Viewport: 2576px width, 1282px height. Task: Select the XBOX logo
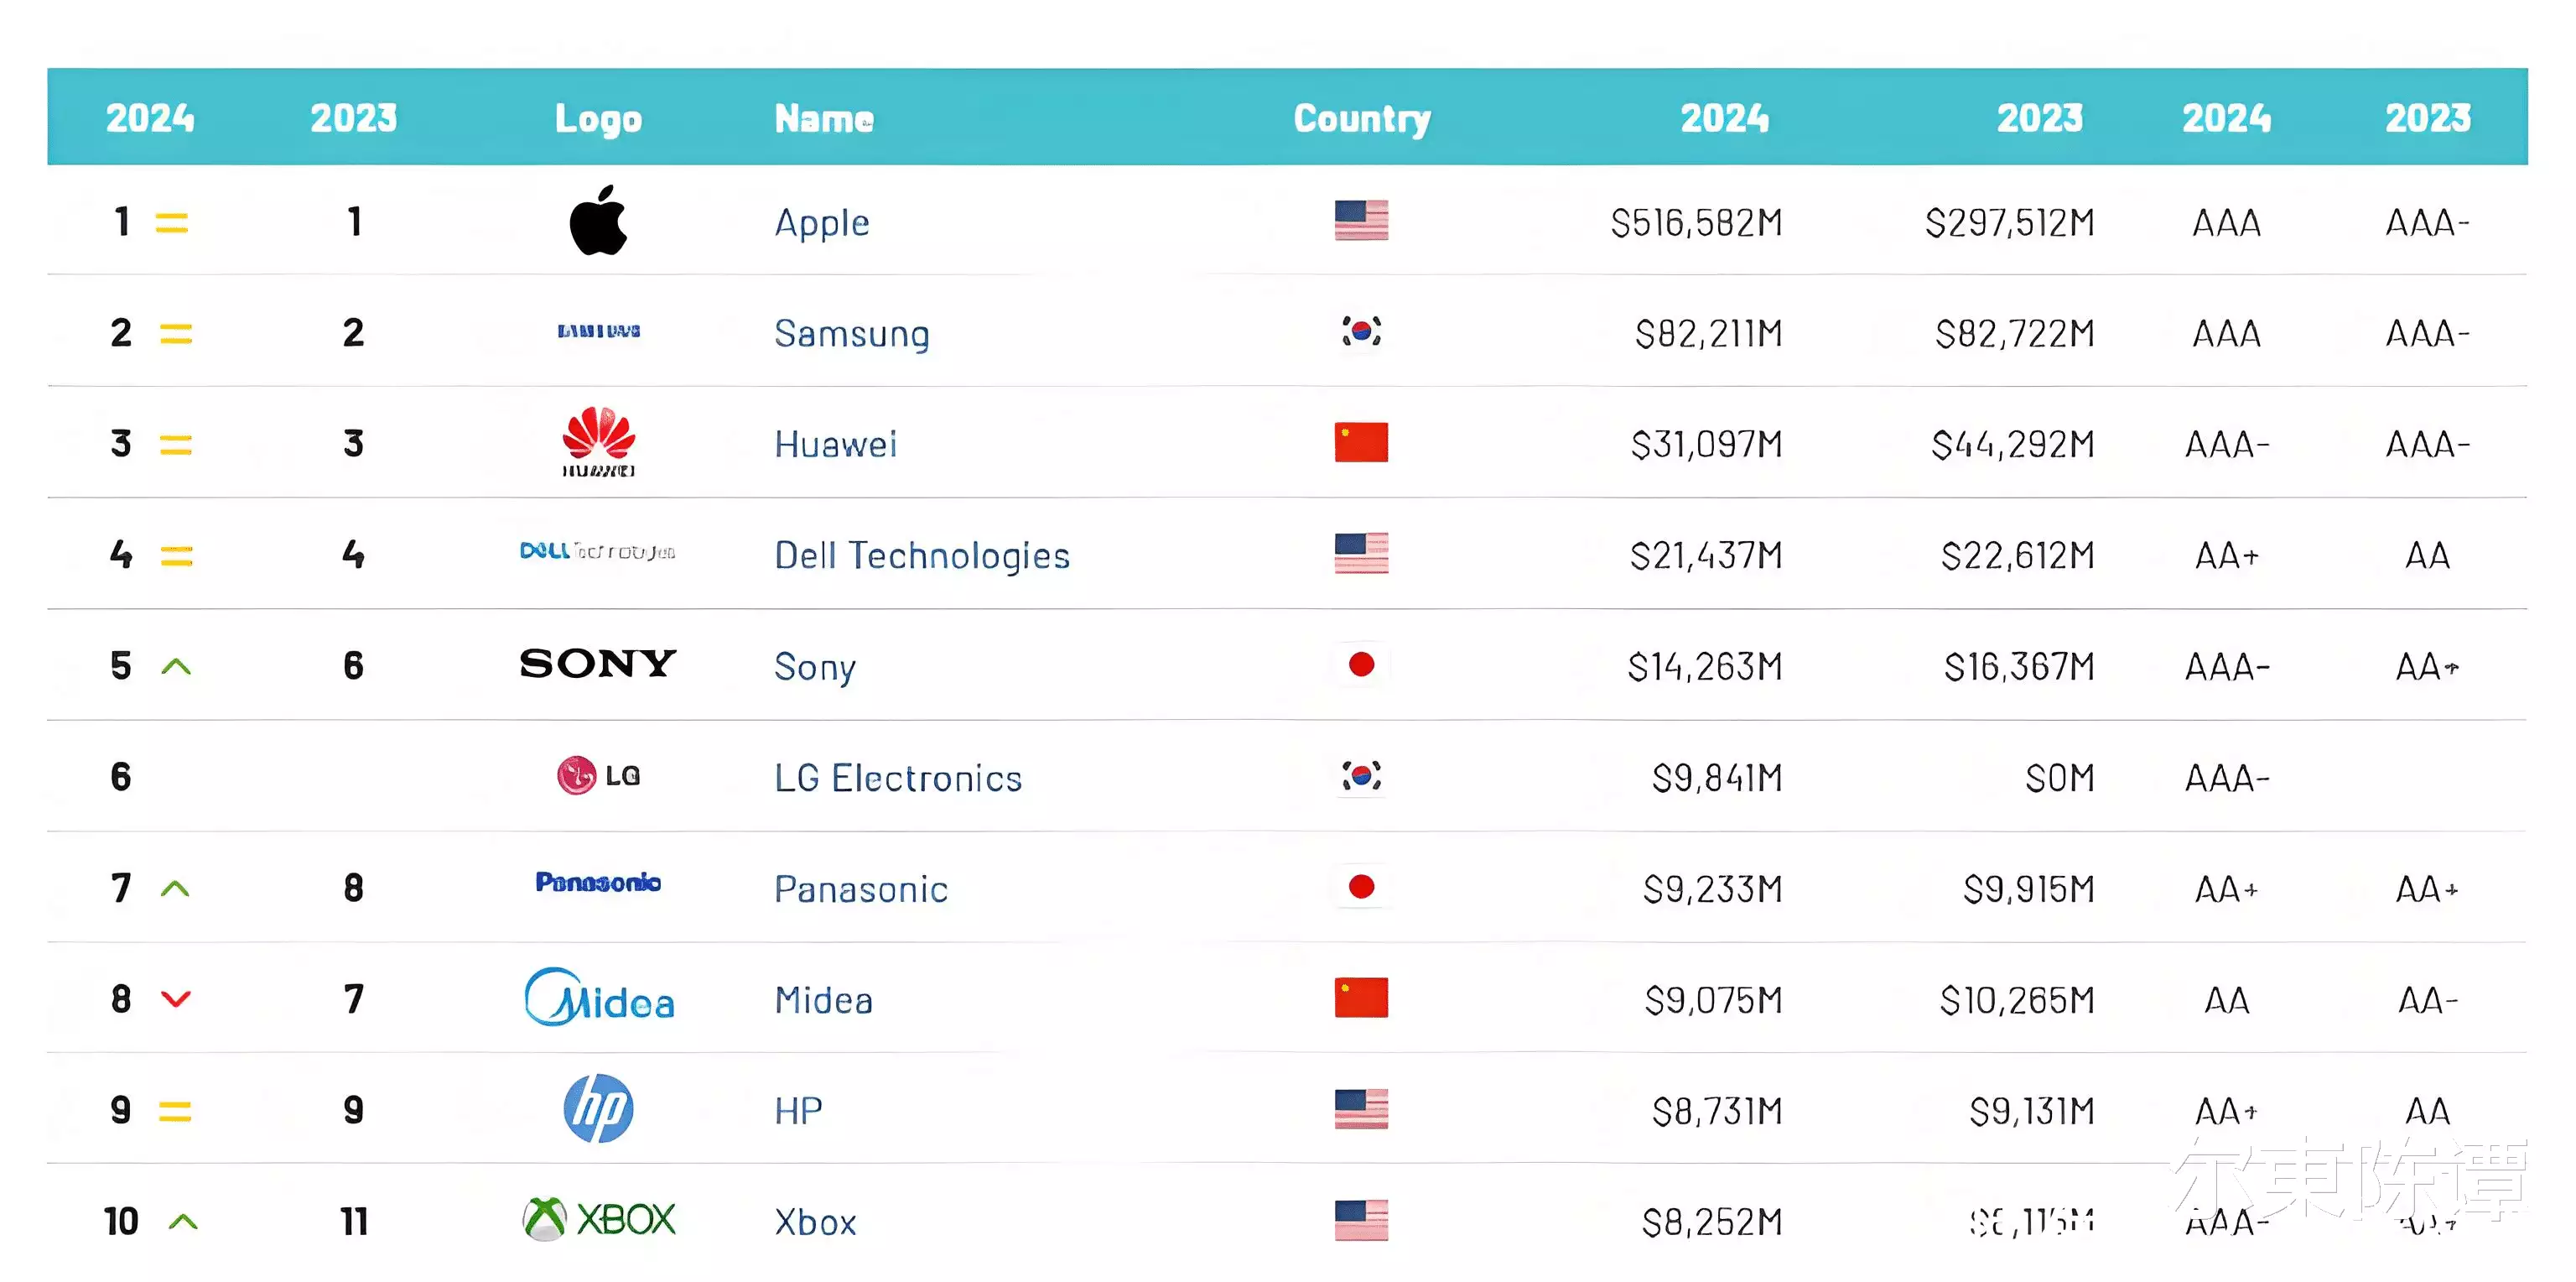pyautogui.click(x=599, y=1220)
